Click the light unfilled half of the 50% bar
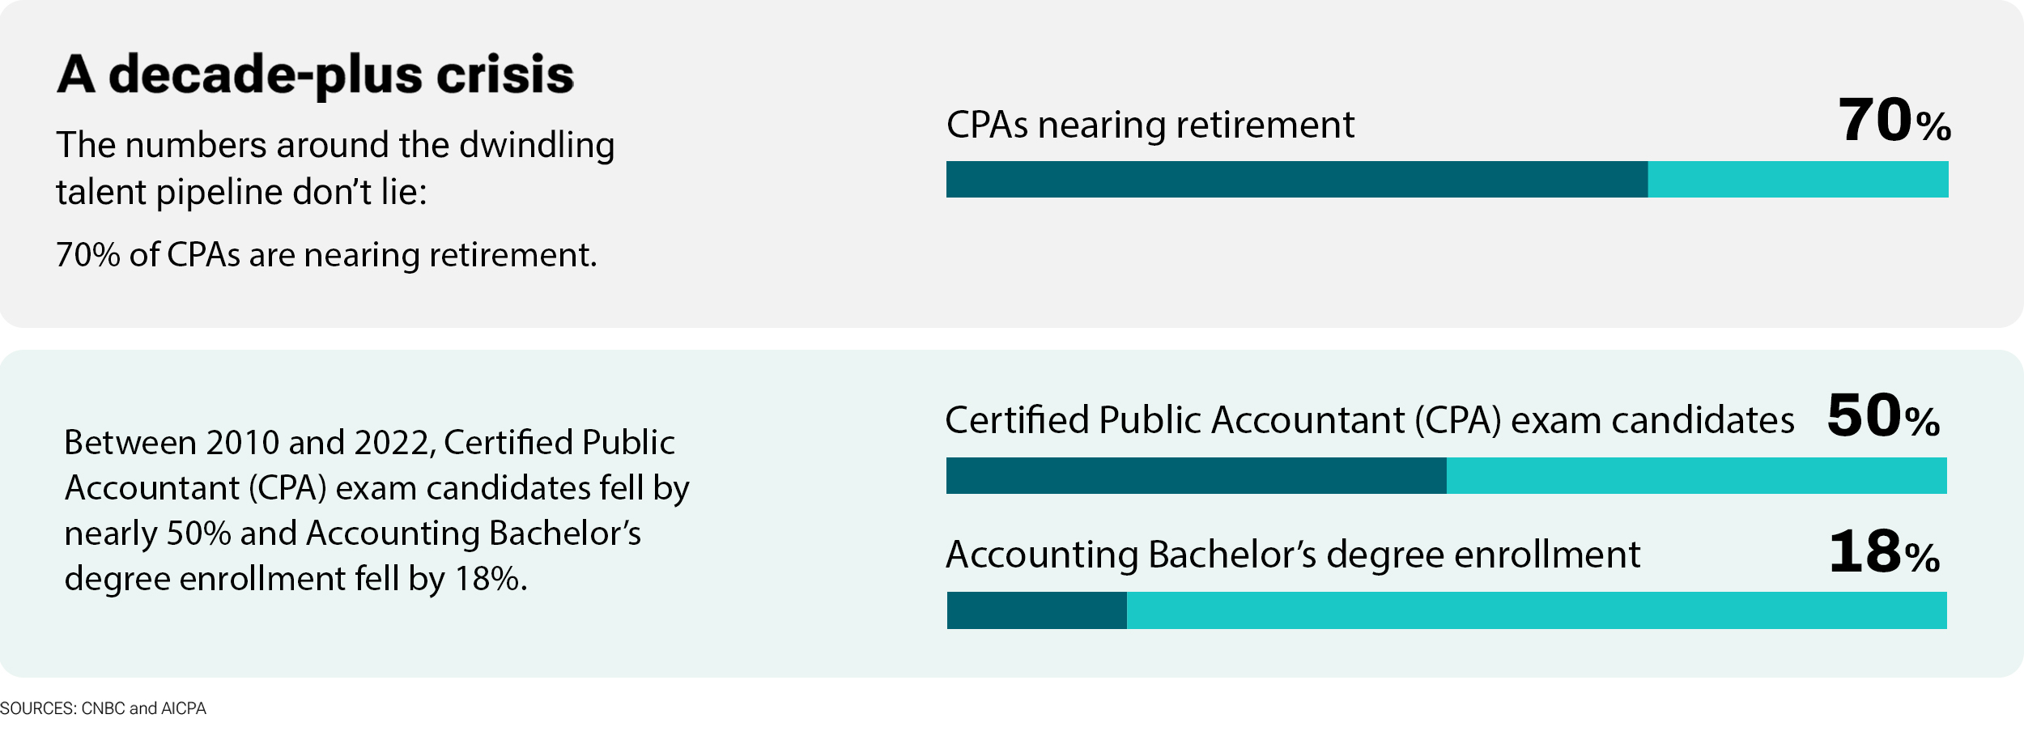The image size is (2024, 744). (1696, 475)
